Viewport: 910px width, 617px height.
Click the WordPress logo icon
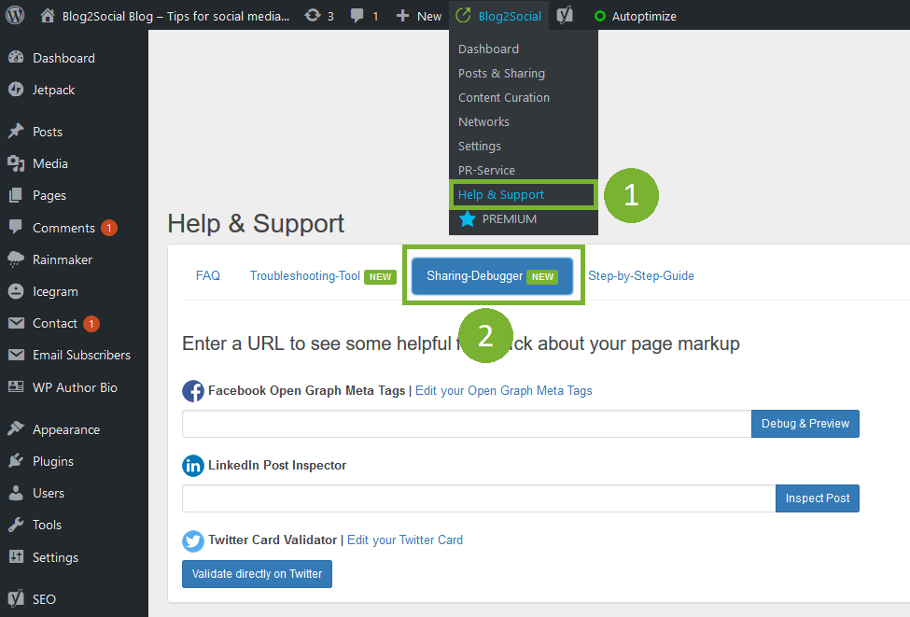point(15,15)
